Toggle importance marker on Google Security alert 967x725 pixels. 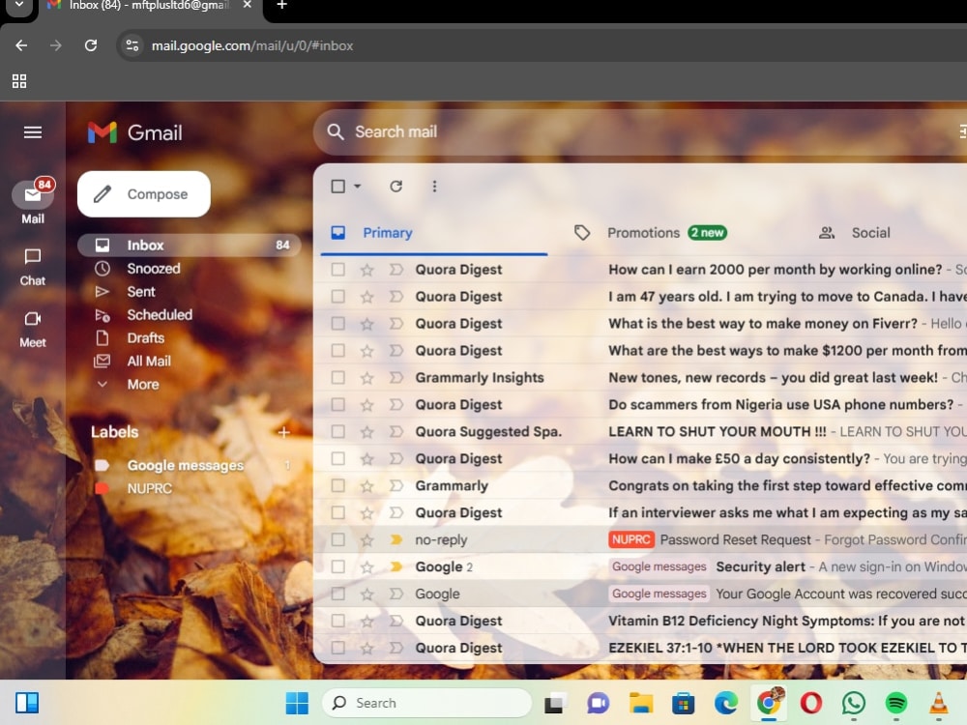[x=396, y=566]
